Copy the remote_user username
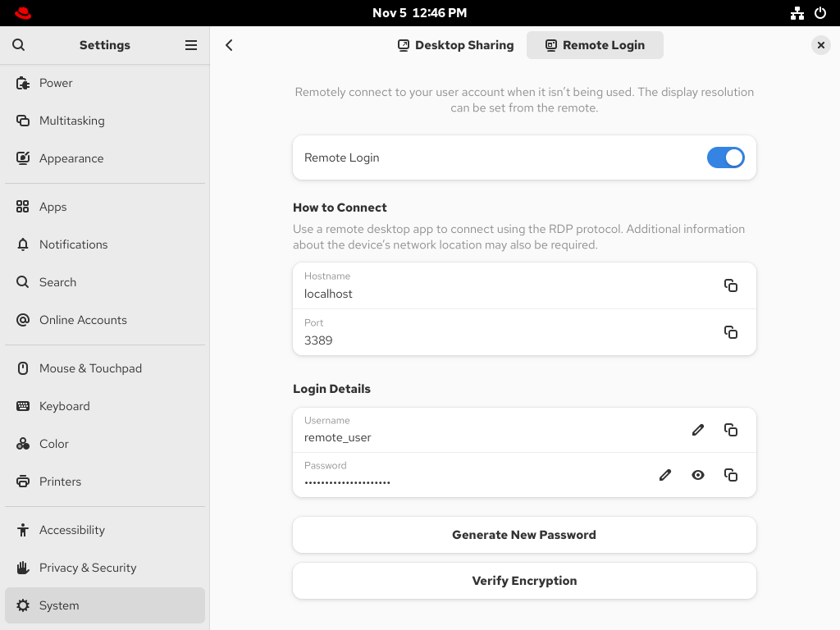This screenshot has width=840, height=630. click(731, 430)
